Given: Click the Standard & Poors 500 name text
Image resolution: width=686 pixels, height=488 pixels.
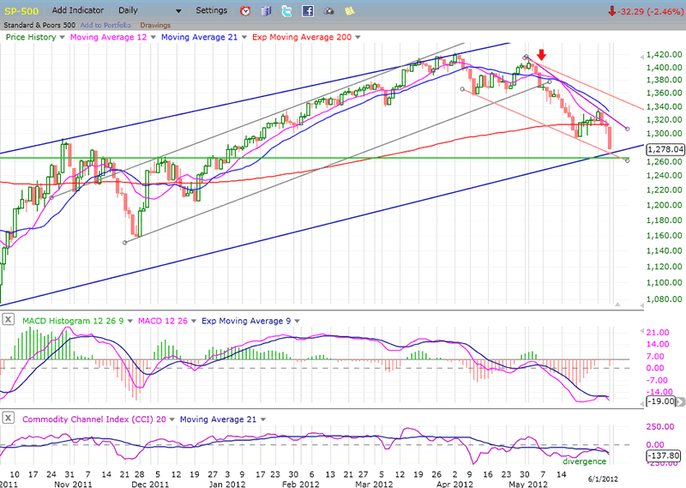Looking at the screenshot, I should point(39,25).
